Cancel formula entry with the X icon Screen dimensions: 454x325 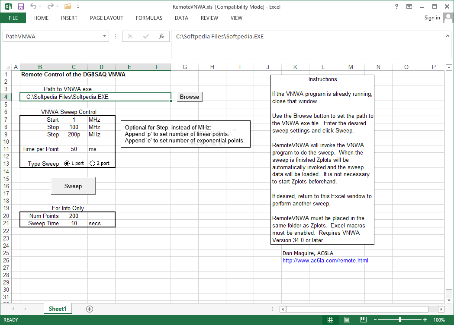(130, 36)
